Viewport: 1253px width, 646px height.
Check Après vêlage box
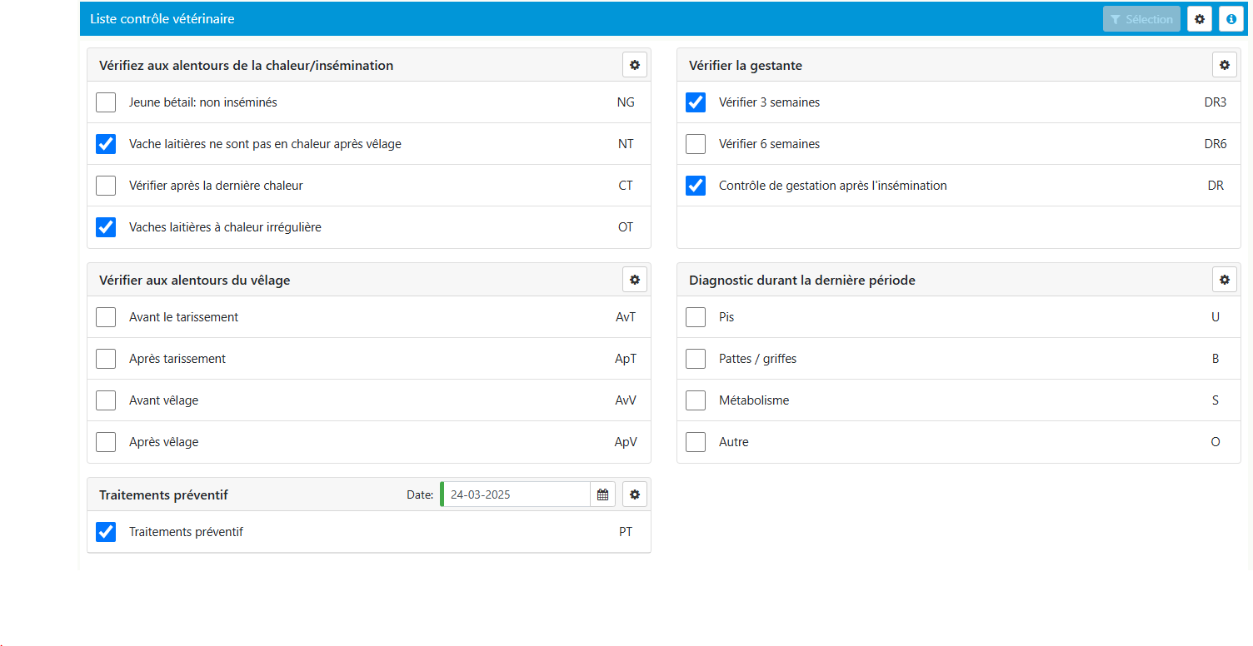(106, 442)
